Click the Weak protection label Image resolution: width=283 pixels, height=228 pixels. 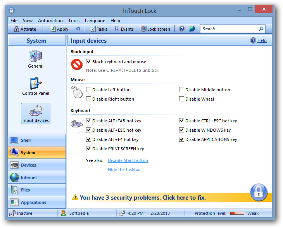click(253, 213)
